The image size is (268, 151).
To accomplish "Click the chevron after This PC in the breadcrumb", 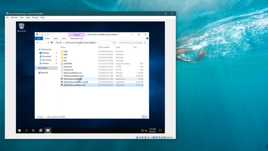I will [63, 43].
